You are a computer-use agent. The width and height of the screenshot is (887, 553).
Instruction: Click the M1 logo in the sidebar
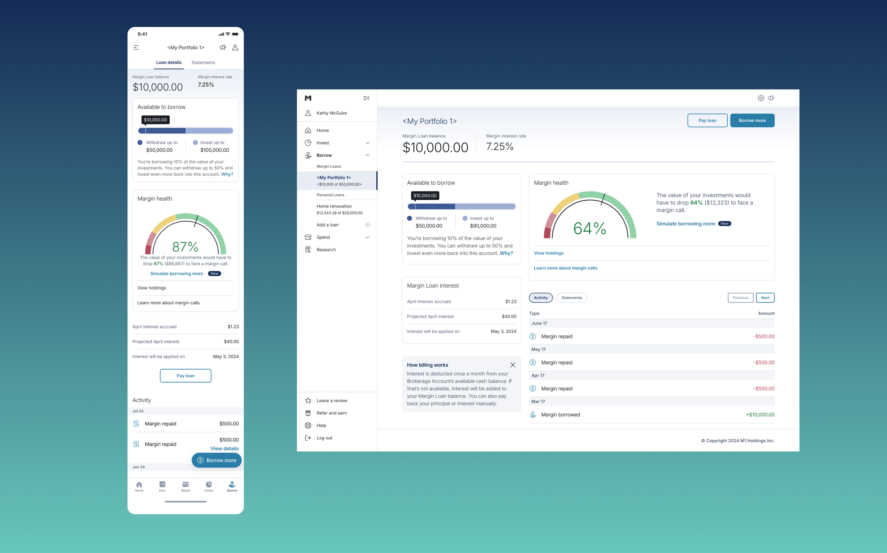click(308, 98)
